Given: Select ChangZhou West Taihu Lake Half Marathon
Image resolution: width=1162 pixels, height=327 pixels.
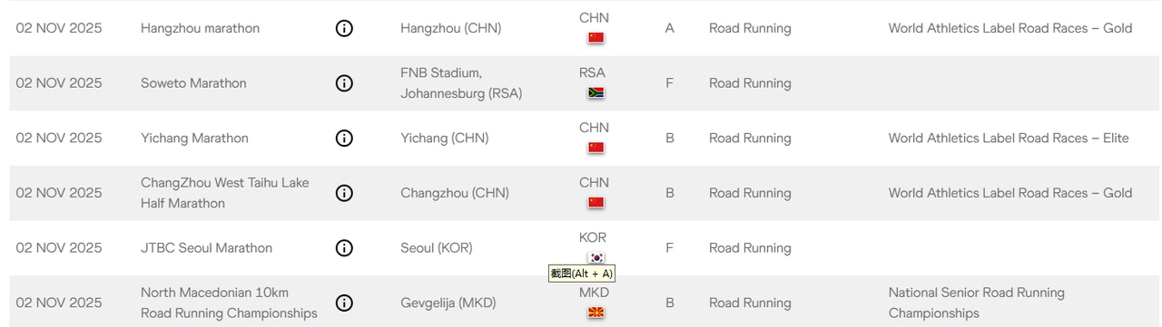Looking at the screenshot, I should pos(225,193).
